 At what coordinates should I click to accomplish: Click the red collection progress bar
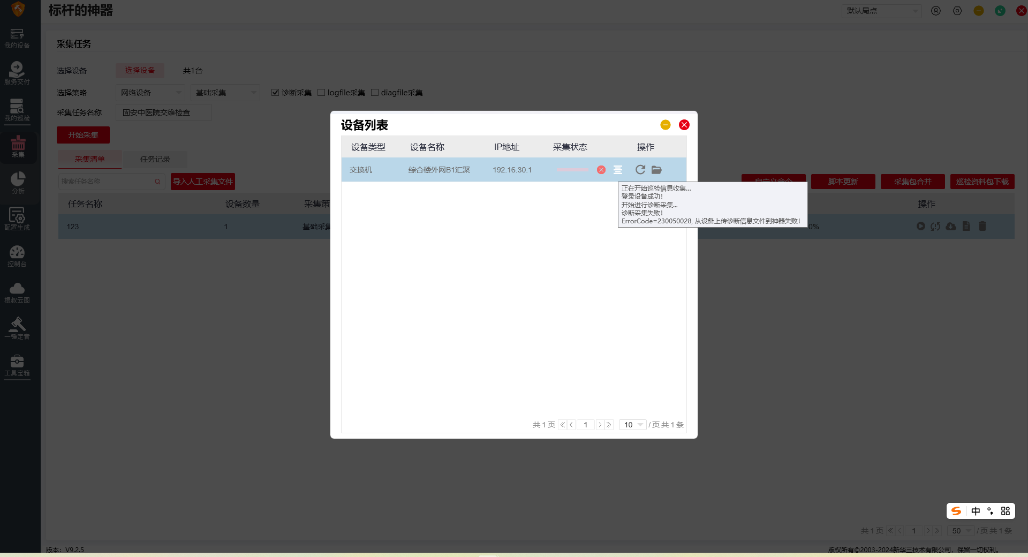[x=572, y=170]
